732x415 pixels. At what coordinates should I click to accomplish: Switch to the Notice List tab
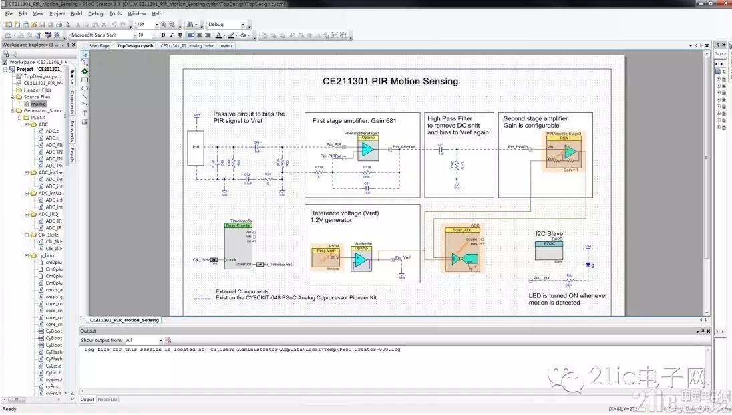point(108,400)
